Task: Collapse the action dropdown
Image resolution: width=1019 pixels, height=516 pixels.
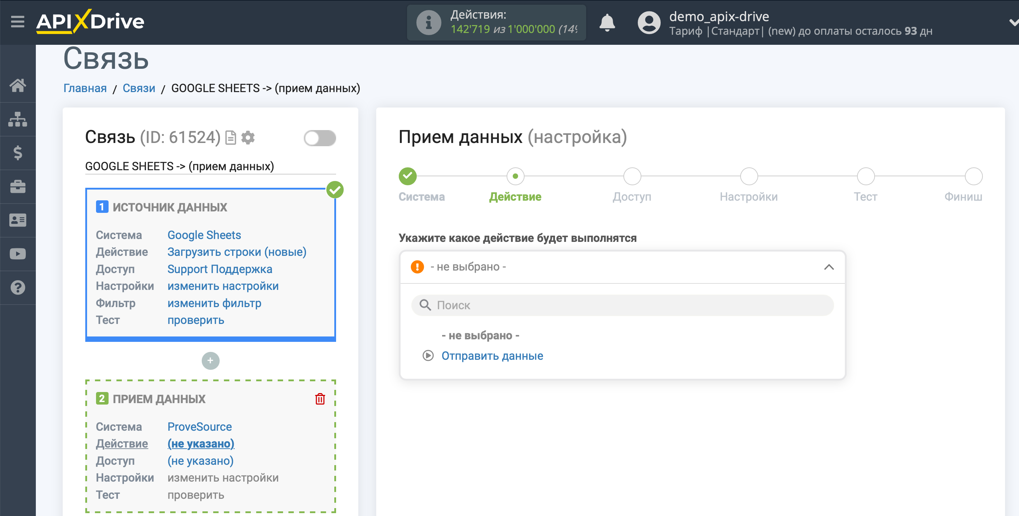Action: (829, 268)
